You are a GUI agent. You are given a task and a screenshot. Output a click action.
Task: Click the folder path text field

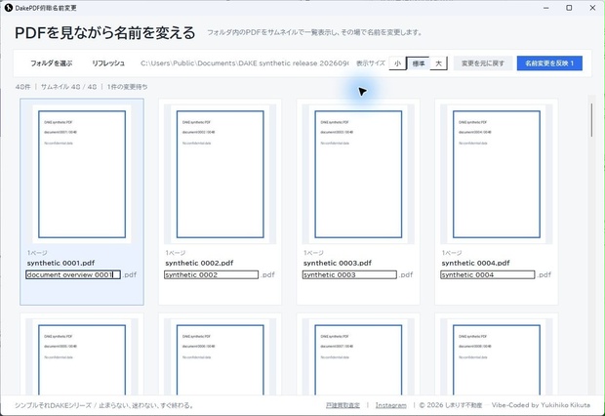pyautogui.click(x=245, y=63)
